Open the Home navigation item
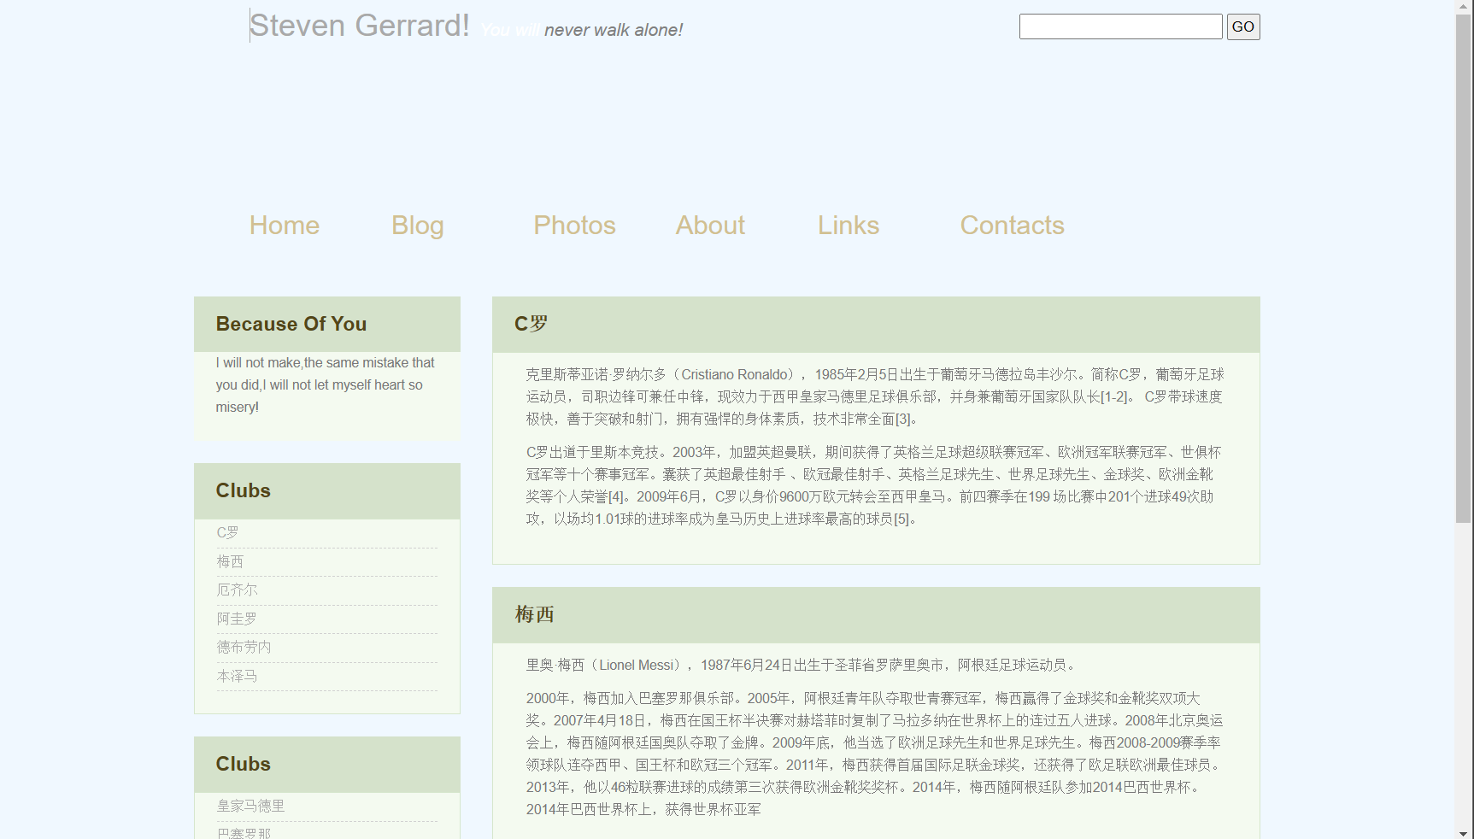The image size is (1474, 839). coord(285,225)
